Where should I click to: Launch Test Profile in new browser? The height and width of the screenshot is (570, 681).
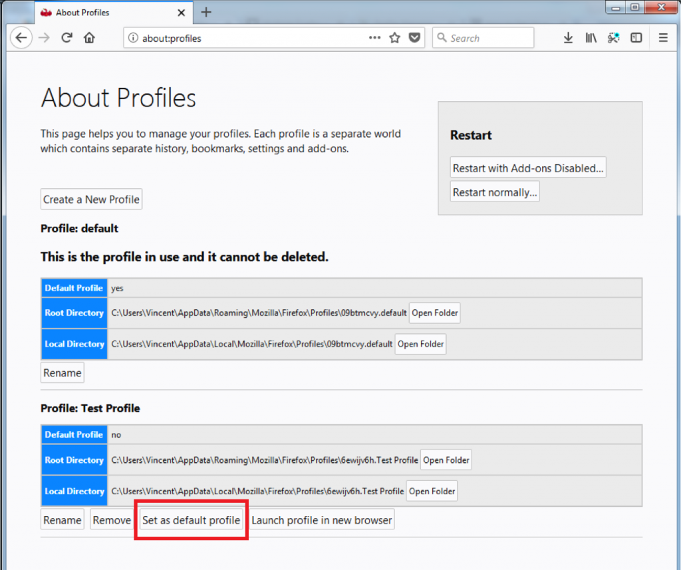[x=322, y=519]
